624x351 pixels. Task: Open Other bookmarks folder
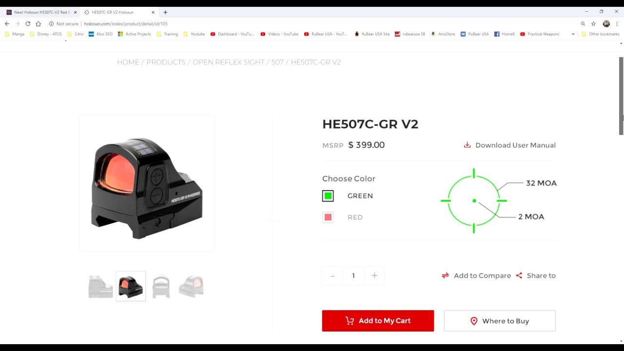tap(600, 34)
